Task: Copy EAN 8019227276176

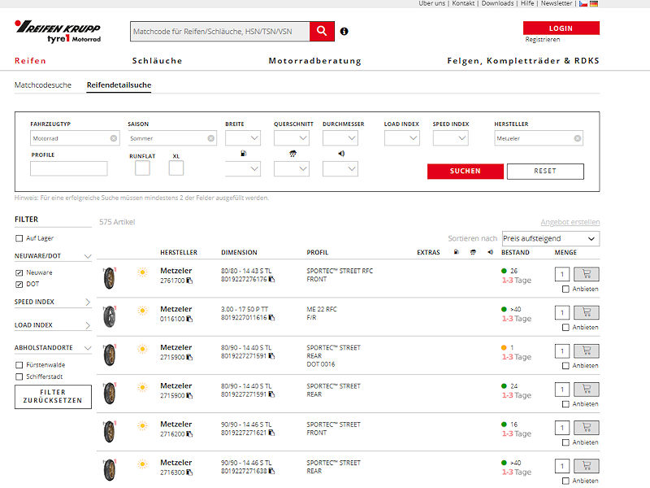Action: coord(271,279)
